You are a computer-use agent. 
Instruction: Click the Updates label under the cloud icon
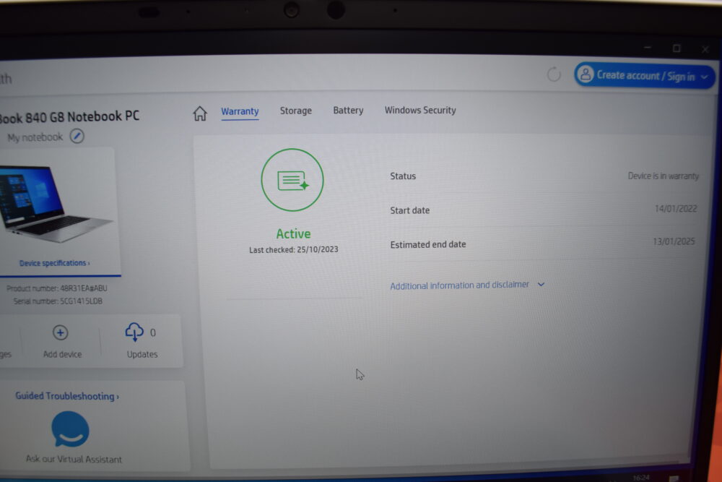pyautogui.click(x=142, y=354)
